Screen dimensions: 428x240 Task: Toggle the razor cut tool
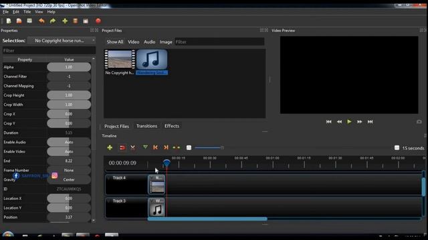[x=132, y=147]
